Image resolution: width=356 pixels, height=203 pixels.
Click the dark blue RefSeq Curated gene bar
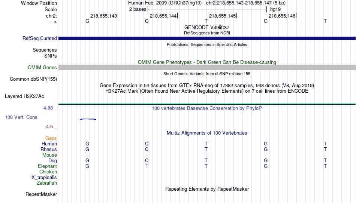pyautogui.click(x=207, y=38)
